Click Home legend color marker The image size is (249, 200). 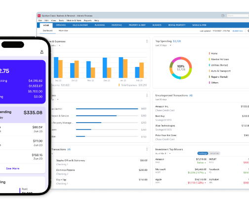[209, 53]
